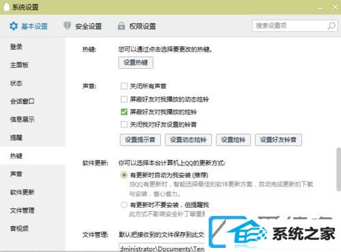Click the QQ penguin icon in title bar
The width and height of the screenshot is (341, 252).
pyautogui.click(x=6, y=7)
